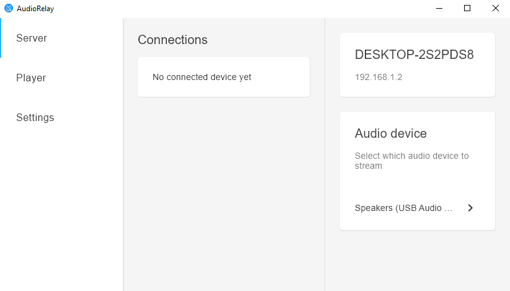Click the Connections heading

coord(172,40)
